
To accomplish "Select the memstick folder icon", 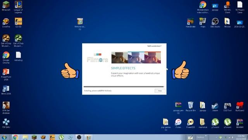I will click(x=203, y=123).
